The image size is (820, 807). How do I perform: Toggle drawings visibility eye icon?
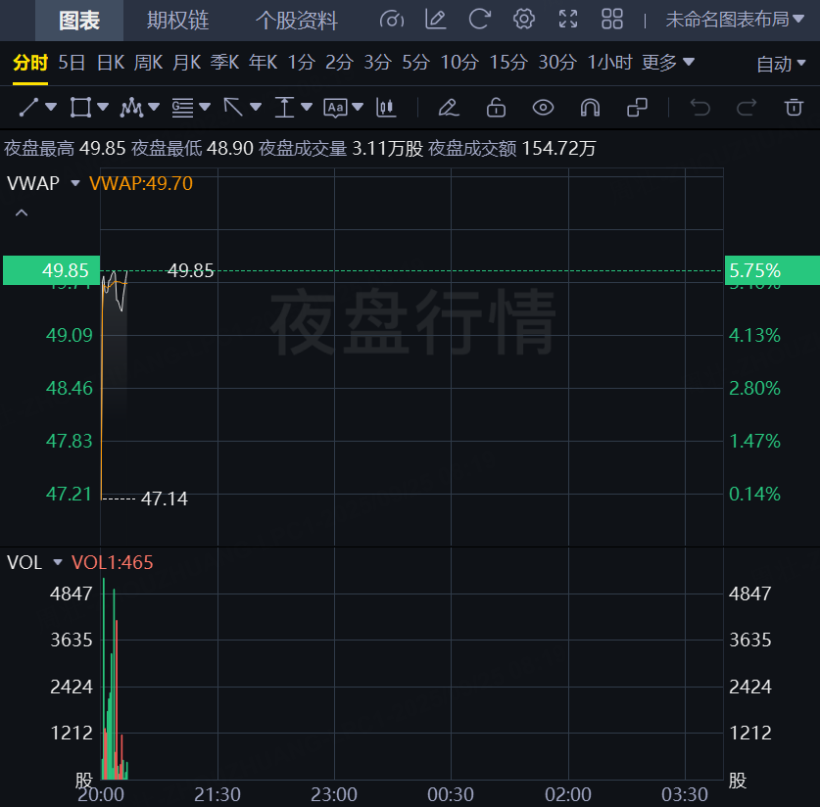[x=543, y=107]
